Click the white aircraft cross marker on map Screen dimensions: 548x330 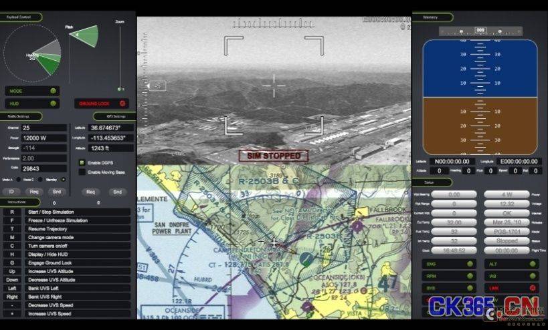[x=274, y=242]
